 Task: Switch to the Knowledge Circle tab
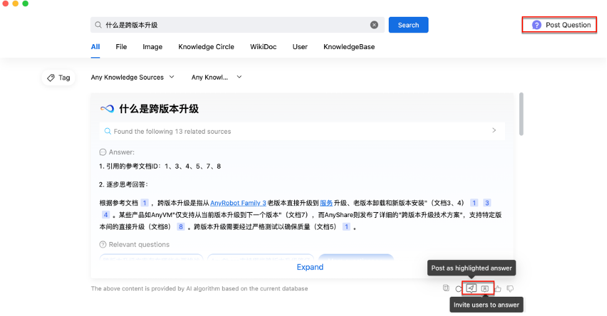coord(206,47)
